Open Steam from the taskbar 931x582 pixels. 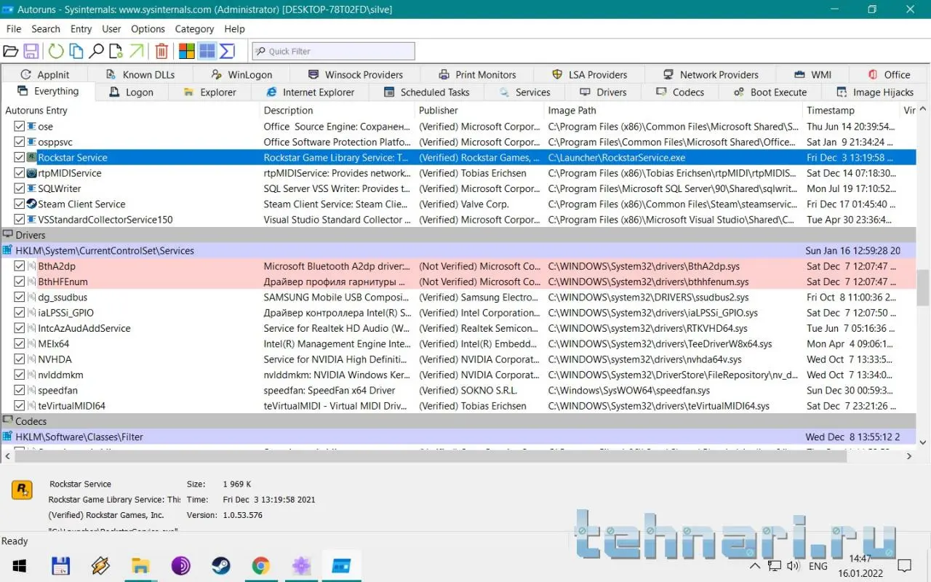click(220, 566)
